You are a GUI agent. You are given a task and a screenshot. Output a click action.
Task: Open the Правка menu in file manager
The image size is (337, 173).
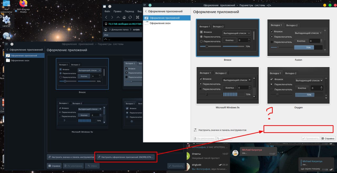[117, 11]
